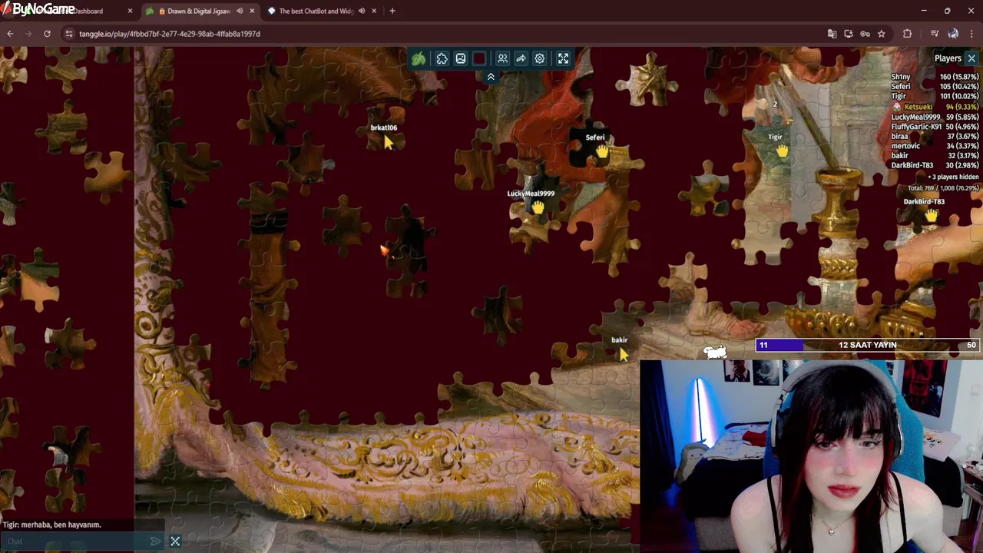
Task: Show the puzzle preview image icon
Action: 461,58
